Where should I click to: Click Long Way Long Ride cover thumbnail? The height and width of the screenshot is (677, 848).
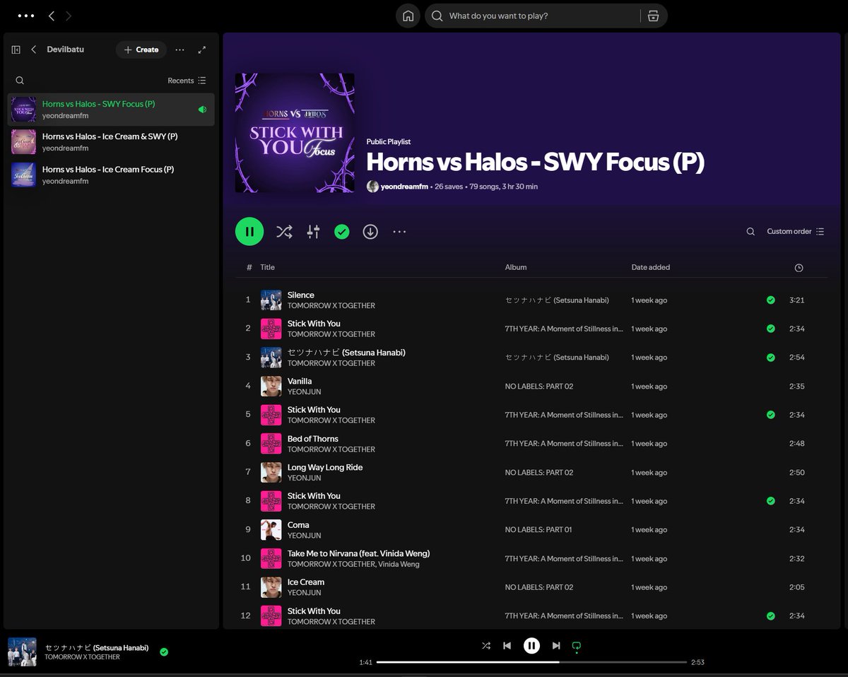click(271, 472)
